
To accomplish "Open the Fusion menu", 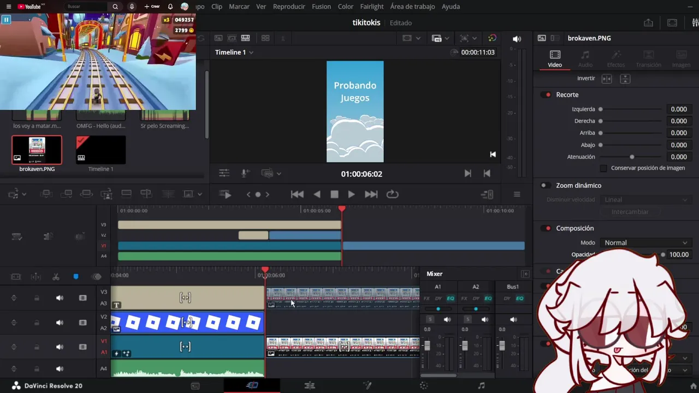I will [321, 7].
